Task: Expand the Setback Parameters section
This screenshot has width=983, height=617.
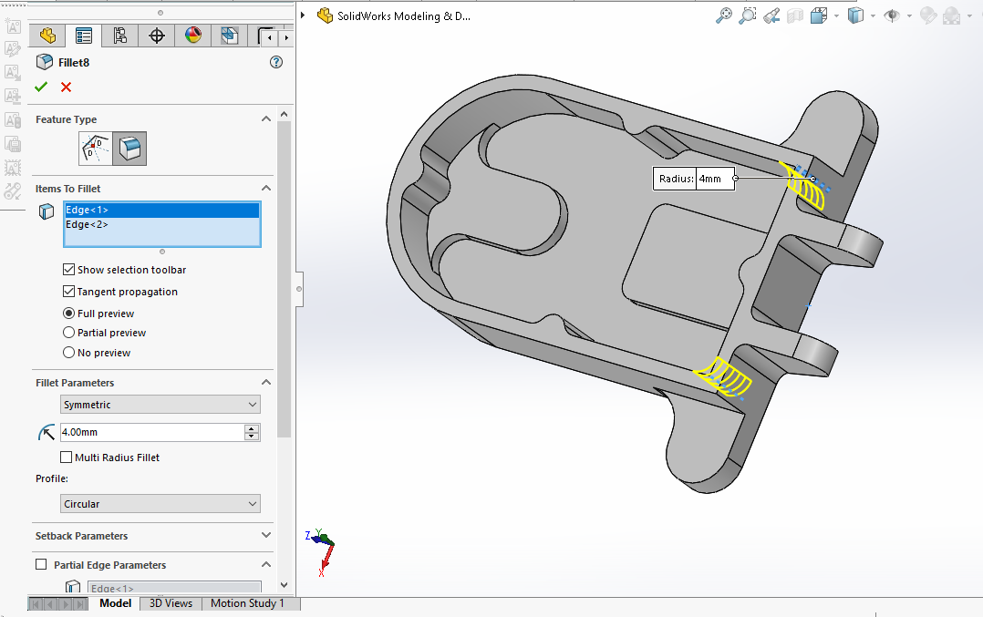Action: pos(265,536)
